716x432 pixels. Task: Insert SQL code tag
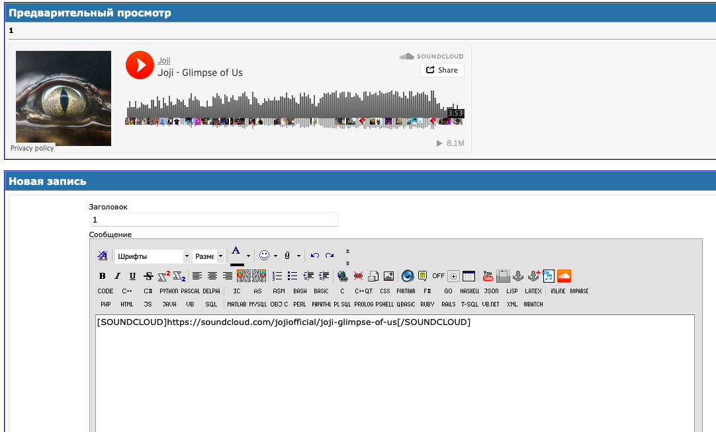pos(211,304)
